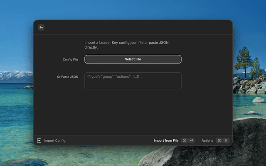Click the snowy mountains on the wallpaper
The height and width of the screenshot is (166, 266).
point(16,76)
